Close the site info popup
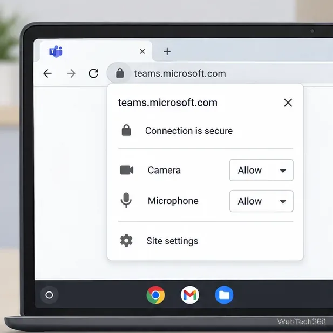The height and width of the screenshot is (333, 333). [288, 103]
